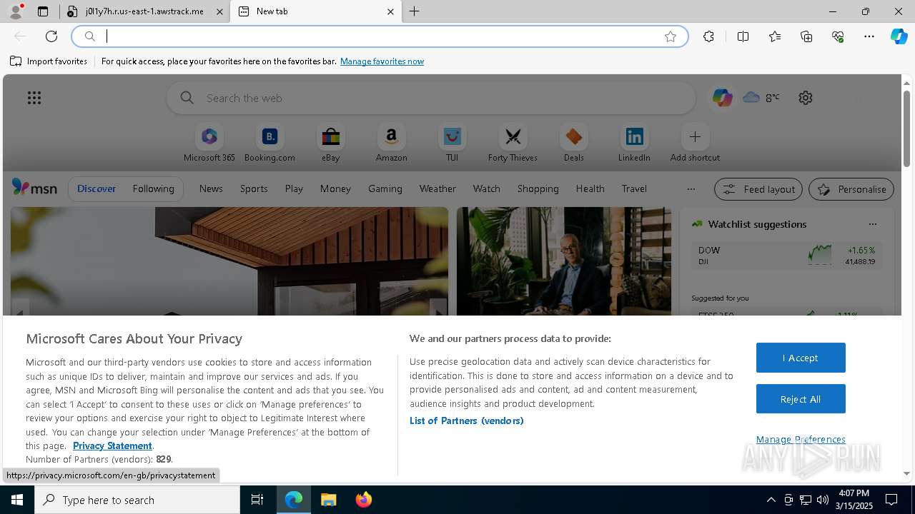Open the Shopping section
This screenshot has height=514, width=915.
pyautogui.click(x=538, y=188)
